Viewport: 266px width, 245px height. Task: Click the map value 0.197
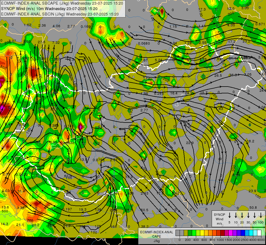coord(67,209)
